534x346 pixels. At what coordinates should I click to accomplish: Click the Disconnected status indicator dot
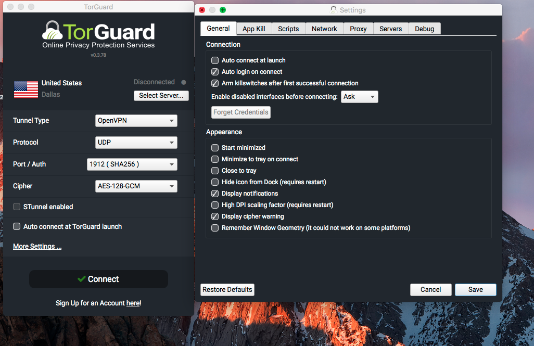click(184, 82)
